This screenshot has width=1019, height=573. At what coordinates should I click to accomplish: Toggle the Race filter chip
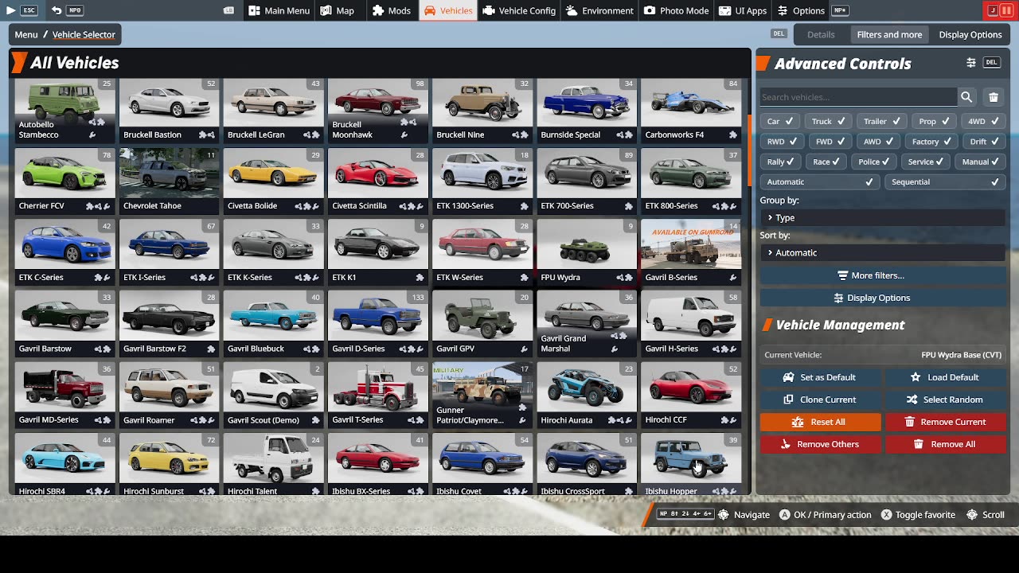(826, 162)
